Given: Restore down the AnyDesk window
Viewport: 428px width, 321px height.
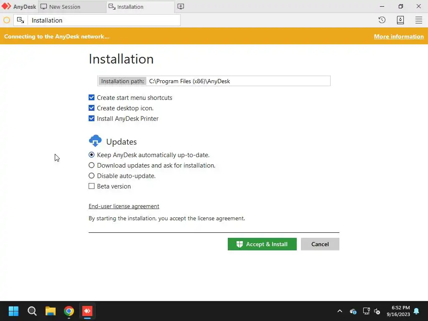Looking at the screenshot, I should tap(401, 6).
